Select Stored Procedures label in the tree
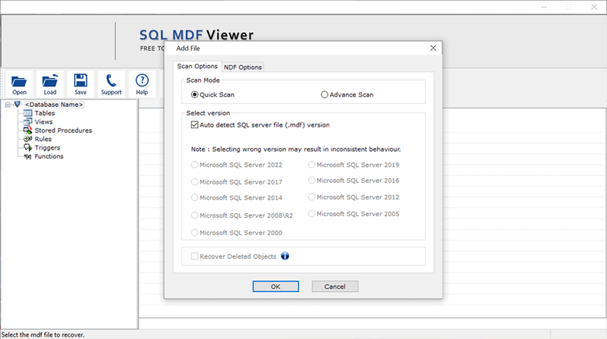This screenshot has height=339, width=607. [x=64, y=130]
